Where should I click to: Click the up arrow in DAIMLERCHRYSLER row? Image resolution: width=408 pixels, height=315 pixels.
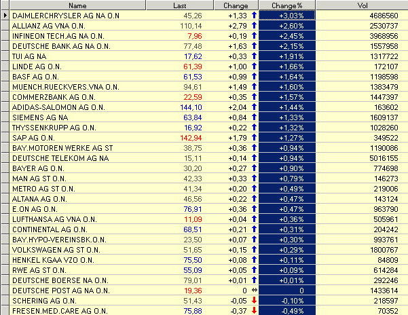254,16
